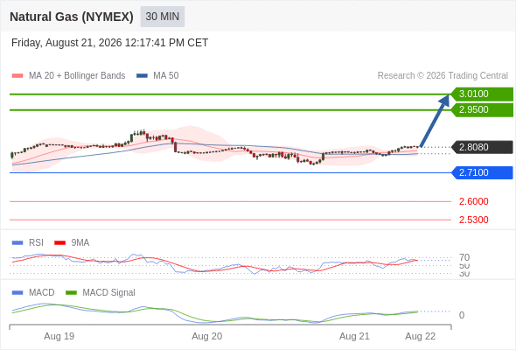Click the Aug 21 date axis label

354,337
